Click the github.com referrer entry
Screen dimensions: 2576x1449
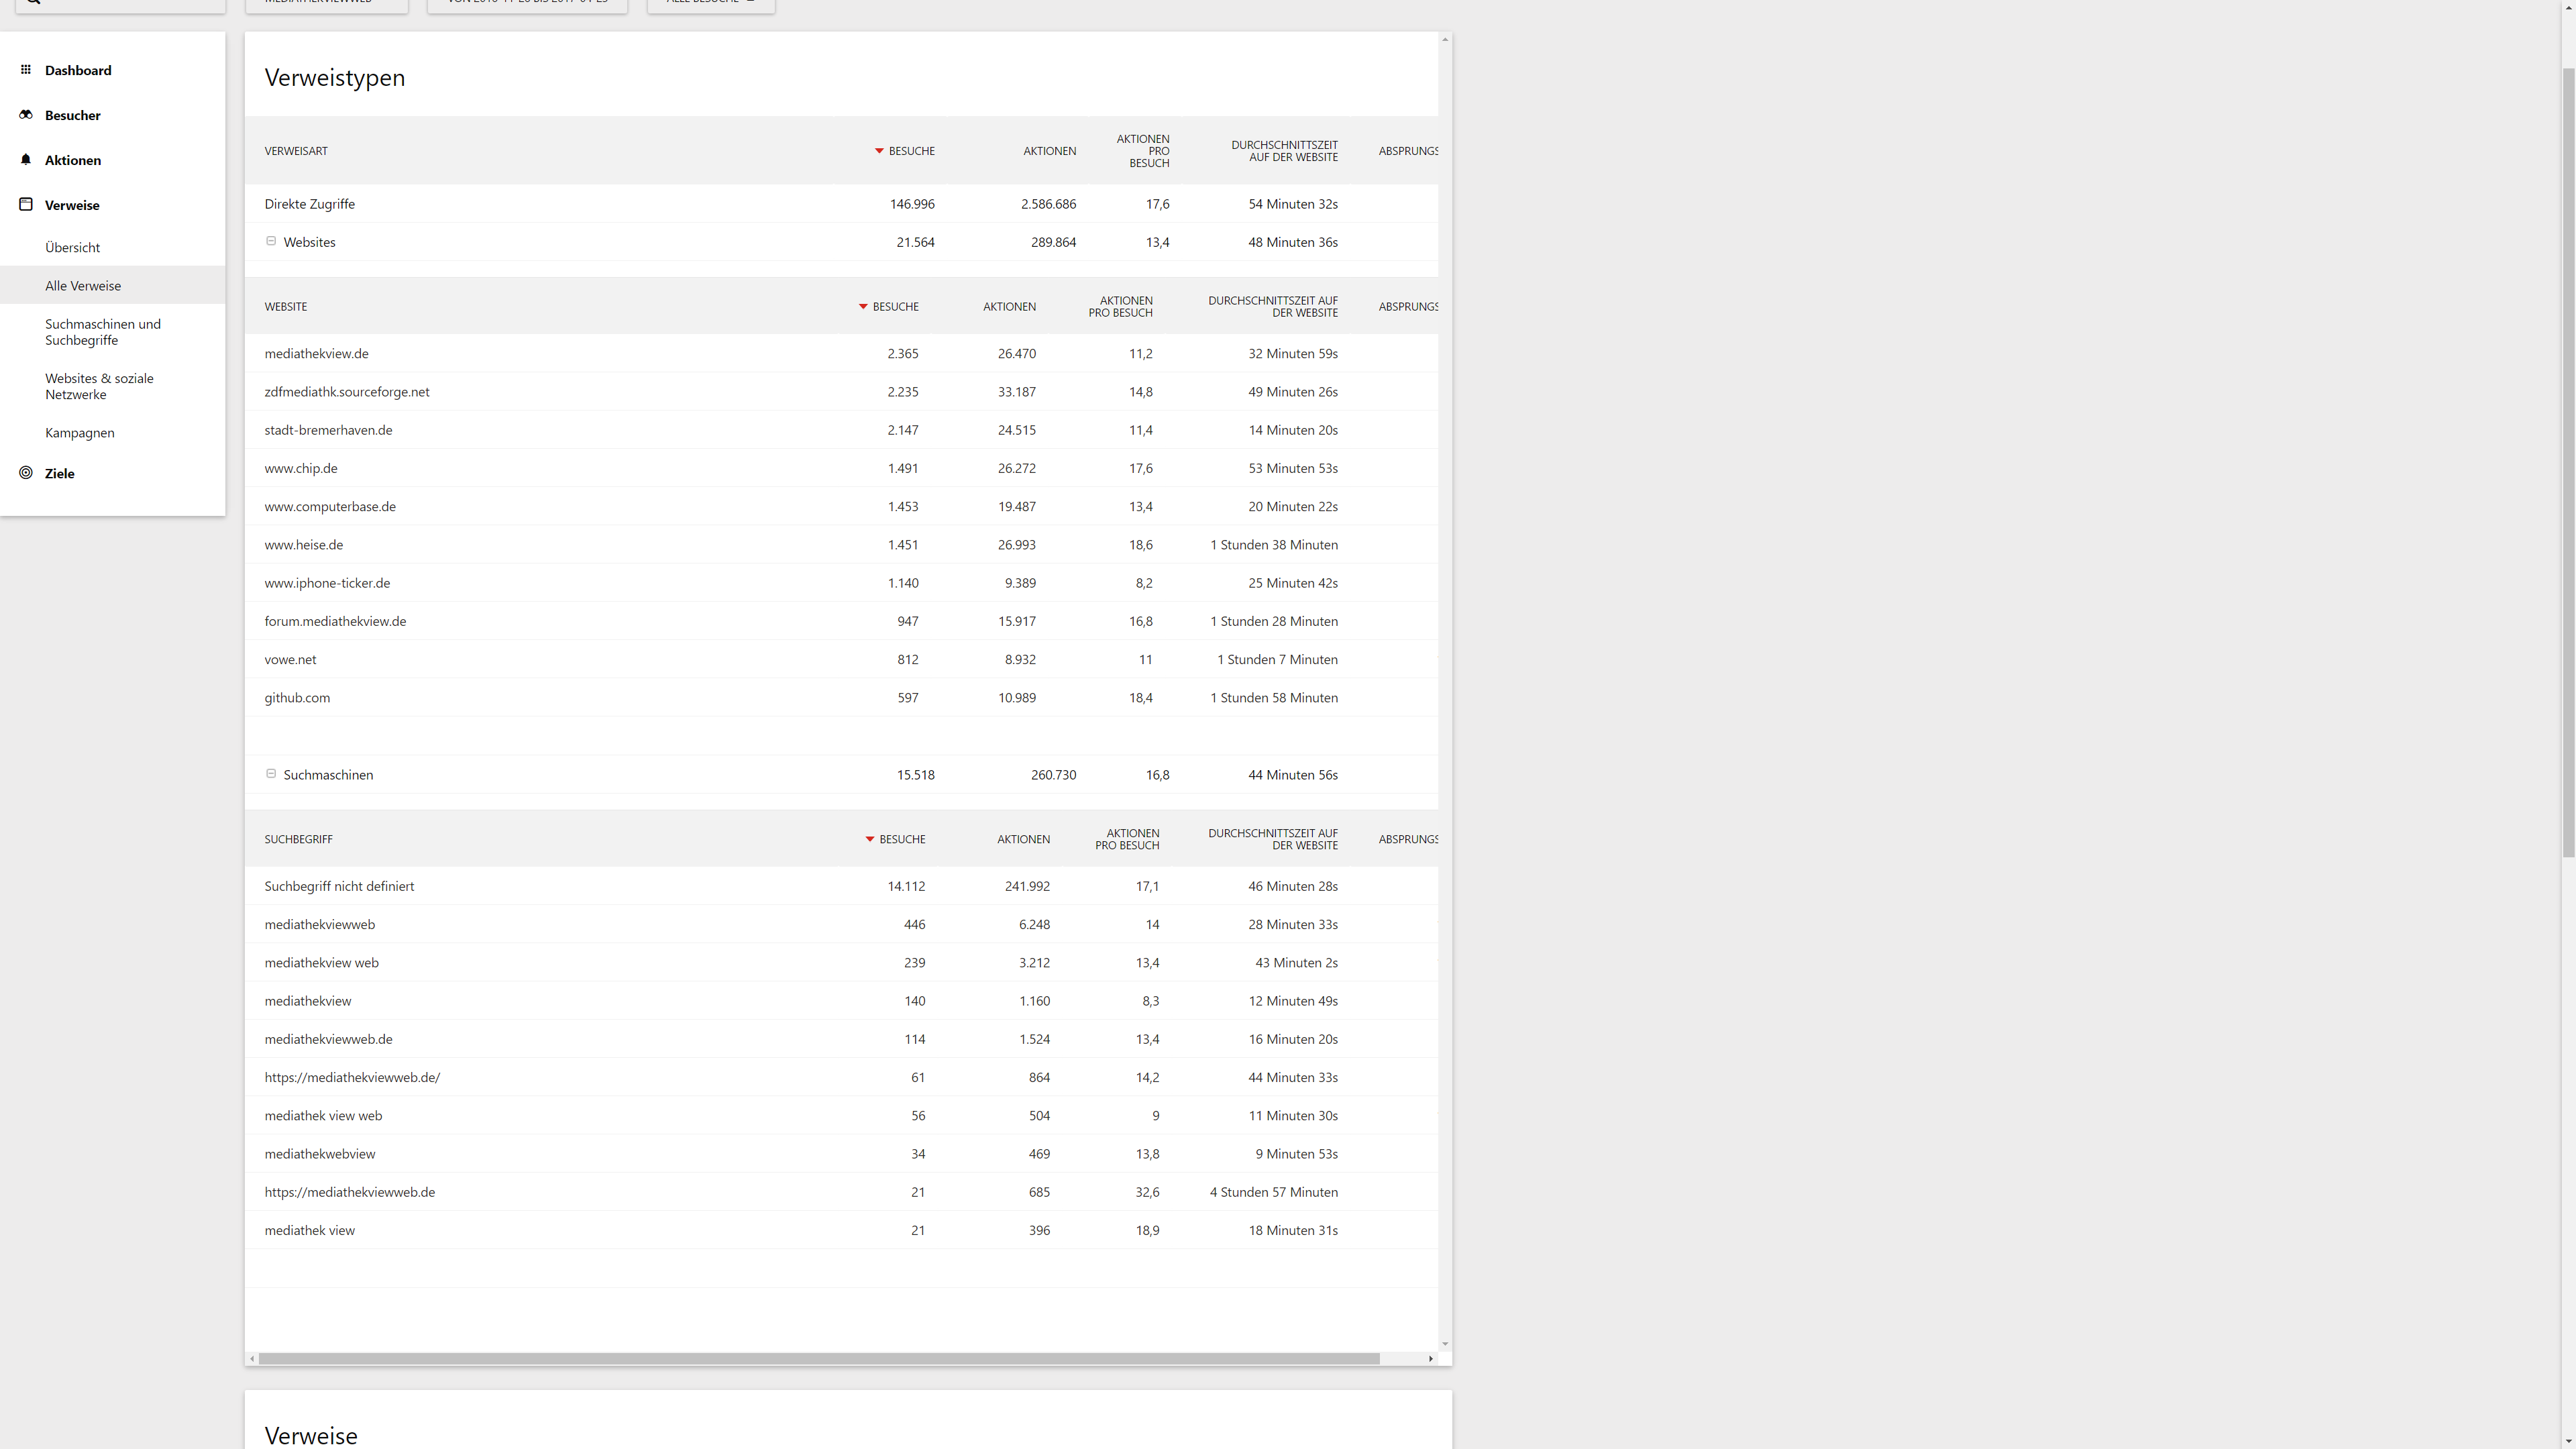(x=297, y=698)
